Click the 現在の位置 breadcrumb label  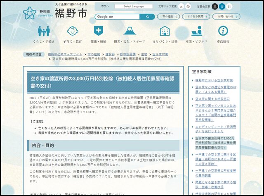(x=33, y=54)
